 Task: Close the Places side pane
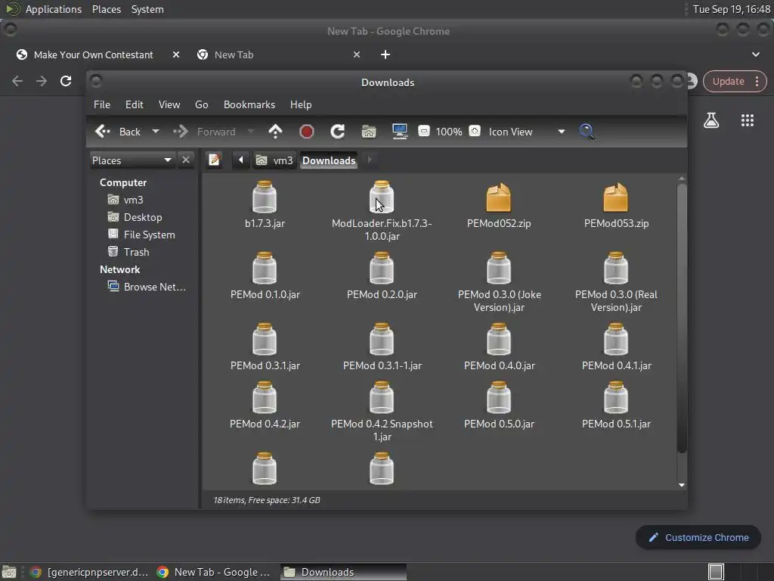pos(186,160)
